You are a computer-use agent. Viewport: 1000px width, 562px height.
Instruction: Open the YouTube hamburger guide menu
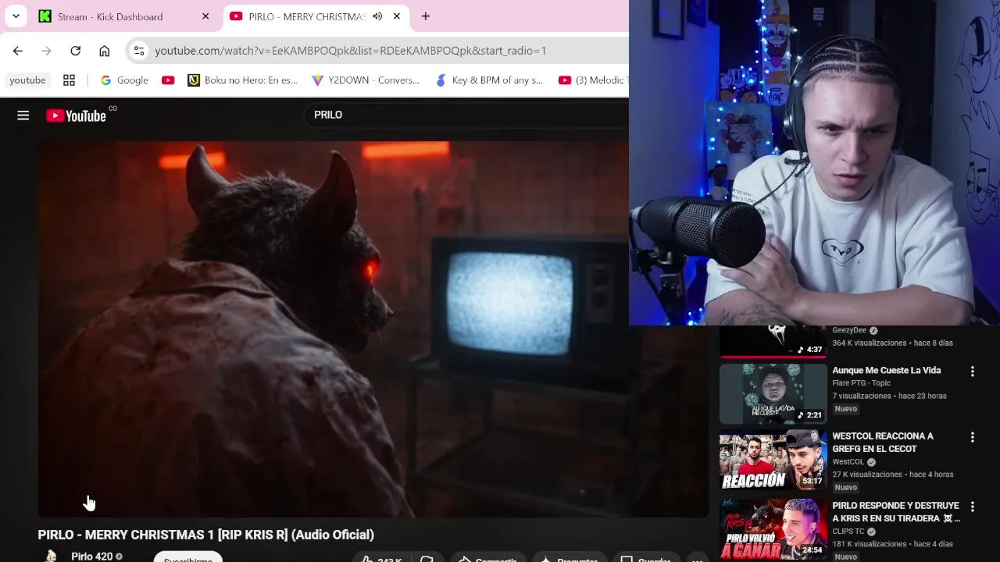pos(23,116)
